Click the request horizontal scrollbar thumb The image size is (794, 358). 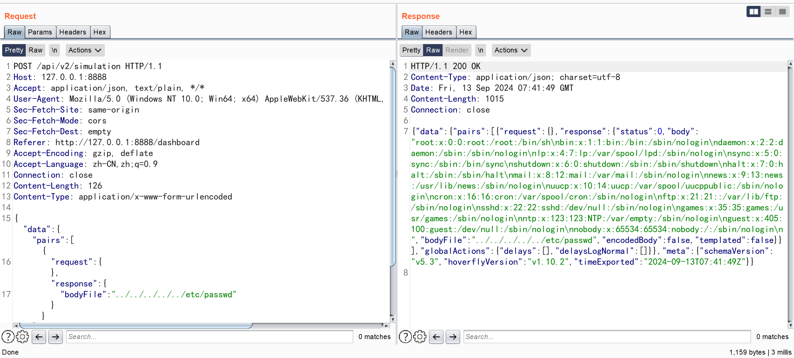[136, 325]
